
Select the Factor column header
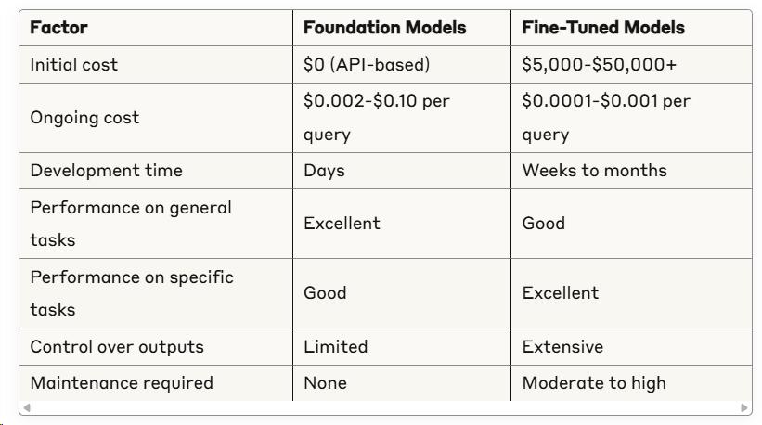pyautogui.click(x=58, y=28)
